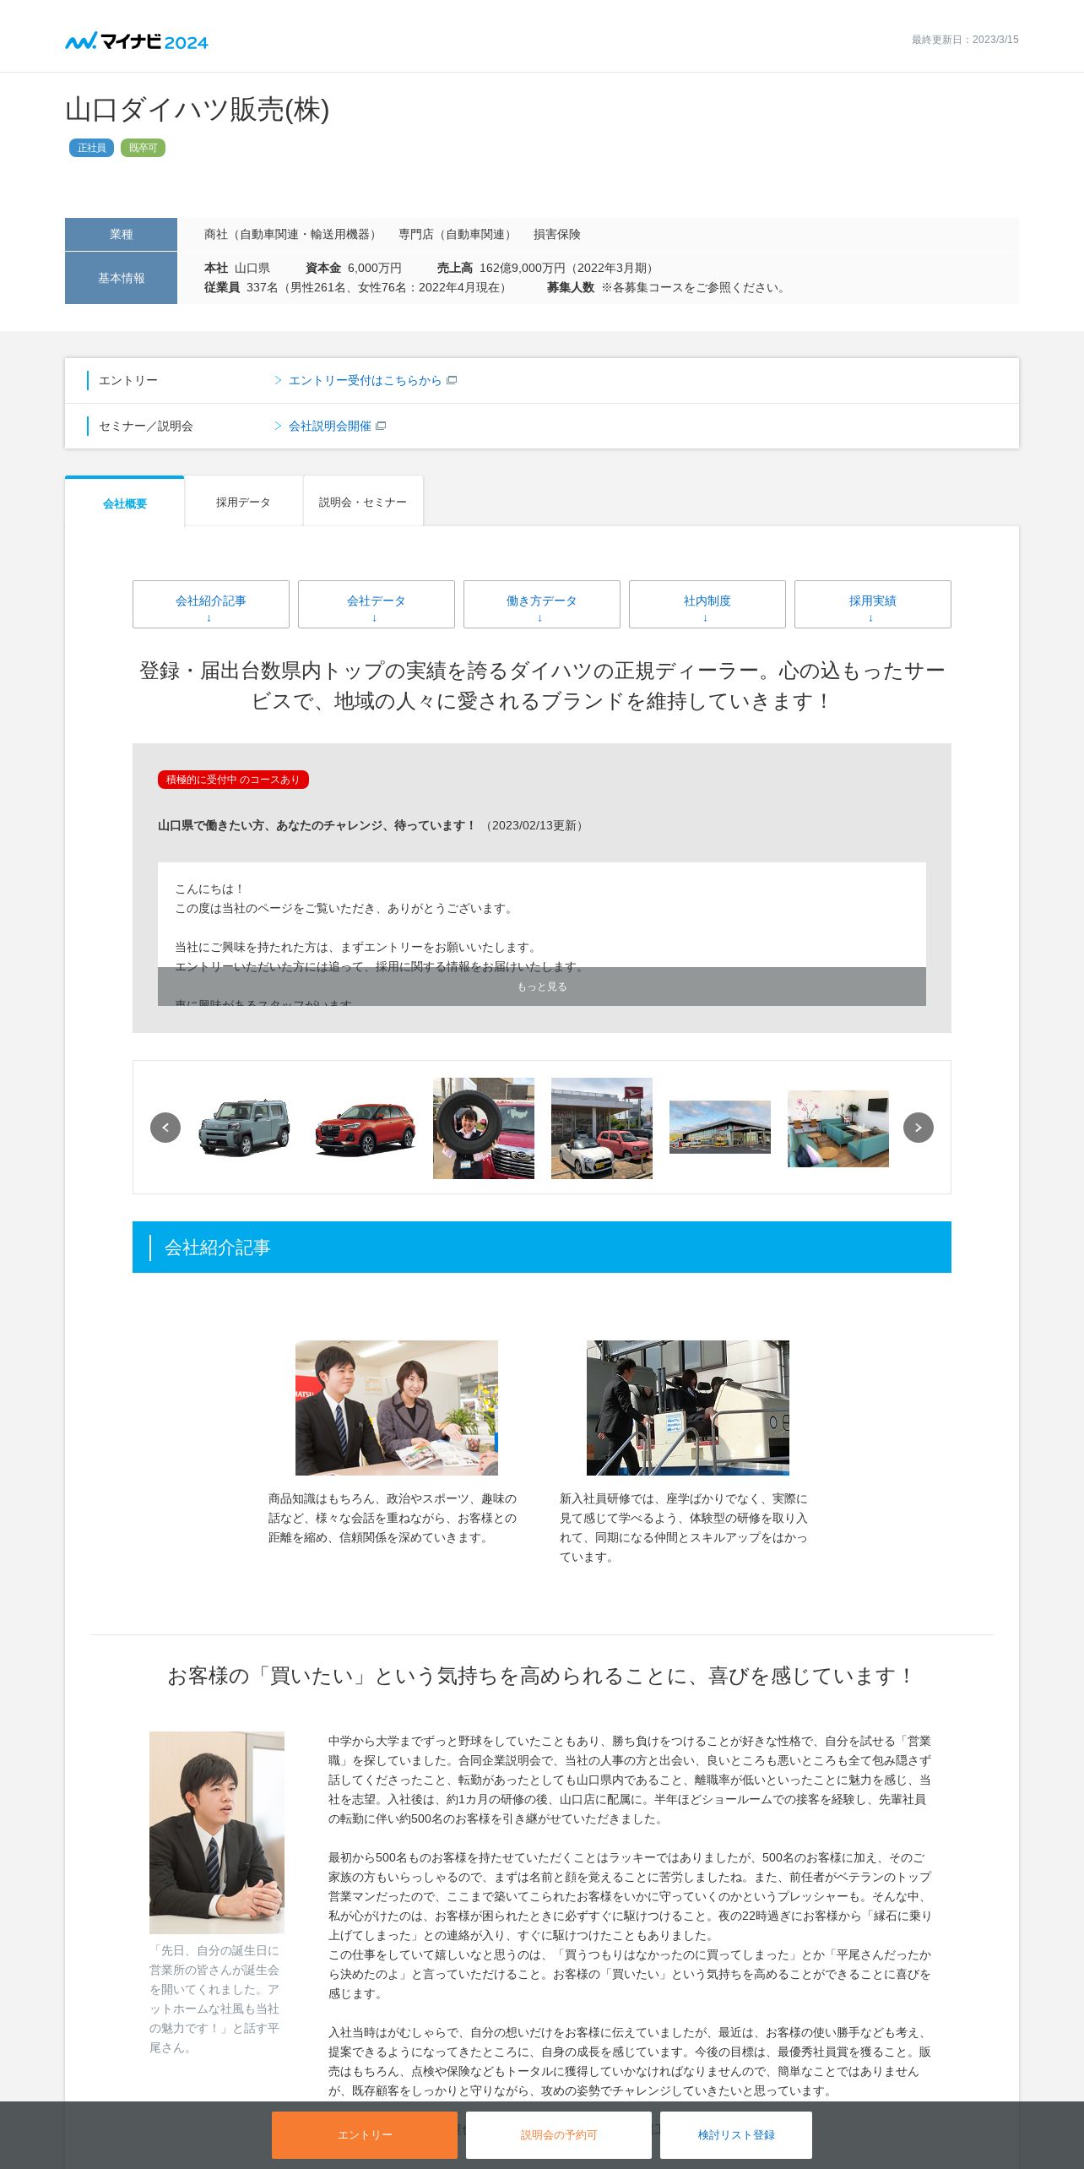Click the 最終更新日：2023/3/15 text

[965, 40]
